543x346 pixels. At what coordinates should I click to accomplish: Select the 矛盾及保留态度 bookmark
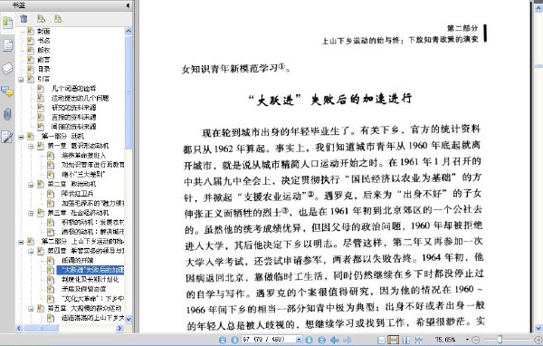click(83, 289)
